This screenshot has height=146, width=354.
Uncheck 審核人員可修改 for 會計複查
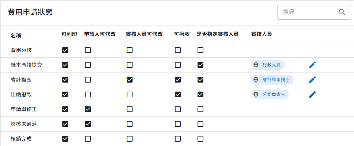pos(129,80)
